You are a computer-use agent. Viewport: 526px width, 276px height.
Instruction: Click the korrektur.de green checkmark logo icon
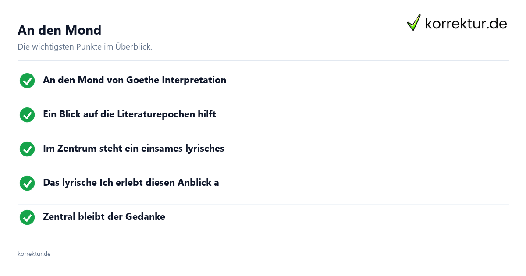pos(414,22)
